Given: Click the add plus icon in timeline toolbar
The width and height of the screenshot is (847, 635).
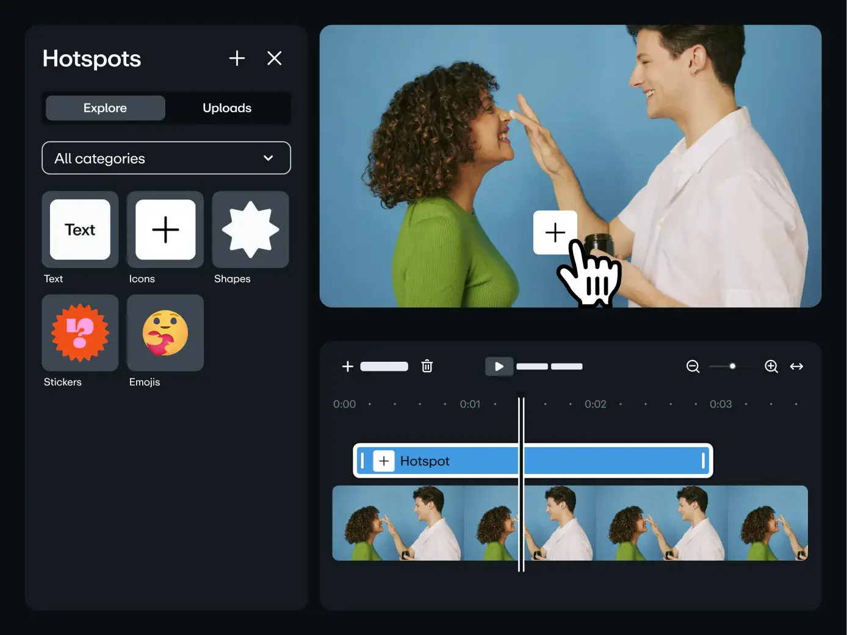Looking at the screenshot, I should 348,366.
